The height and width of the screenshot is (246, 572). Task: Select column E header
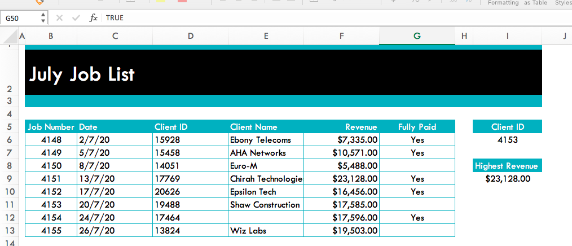[x=266, y=36]
